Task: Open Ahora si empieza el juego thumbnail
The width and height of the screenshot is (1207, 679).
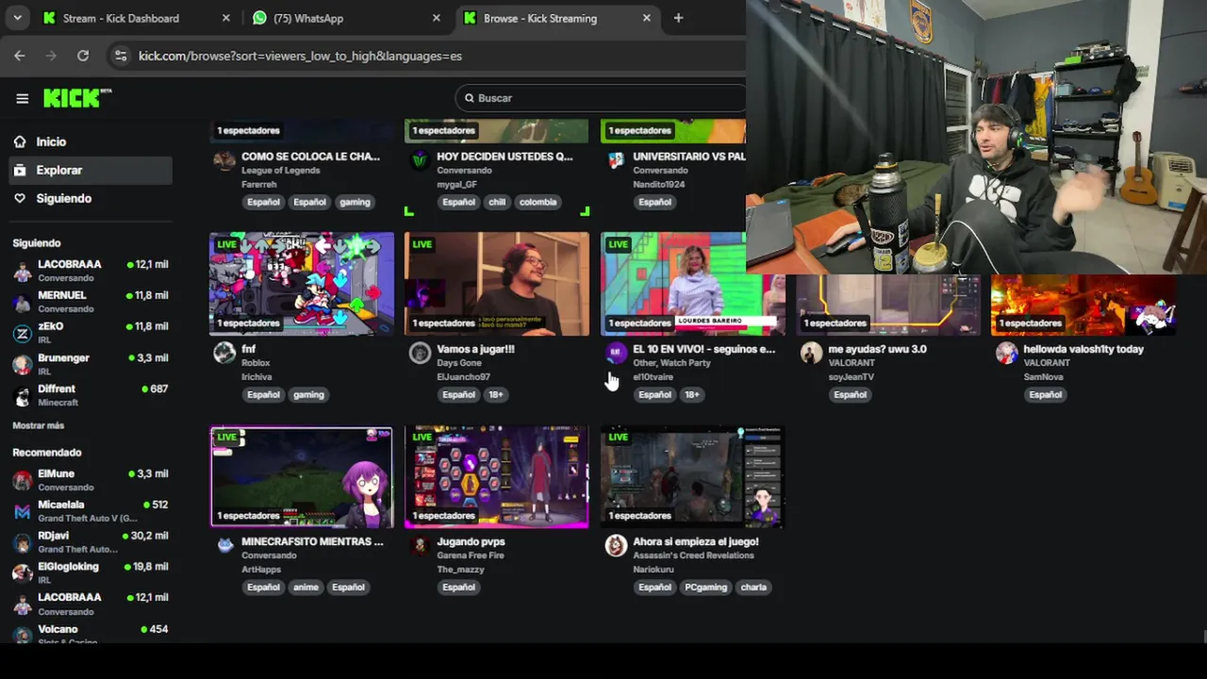Action: coord(692,476)
